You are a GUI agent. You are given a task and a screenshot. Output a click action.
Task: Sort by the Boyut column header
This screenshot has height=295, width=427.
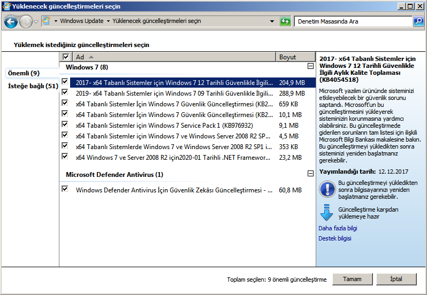[296, 57]
